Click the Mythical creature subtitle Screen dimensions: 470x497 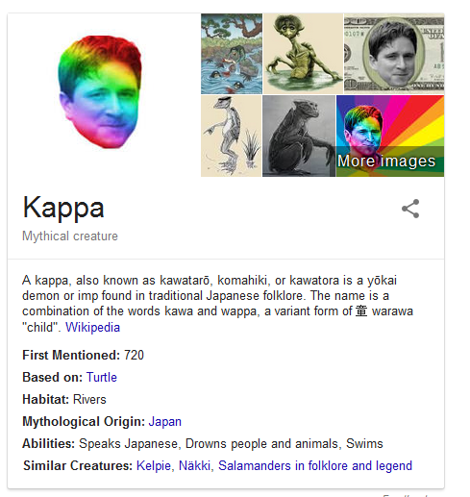coord(70,236)
